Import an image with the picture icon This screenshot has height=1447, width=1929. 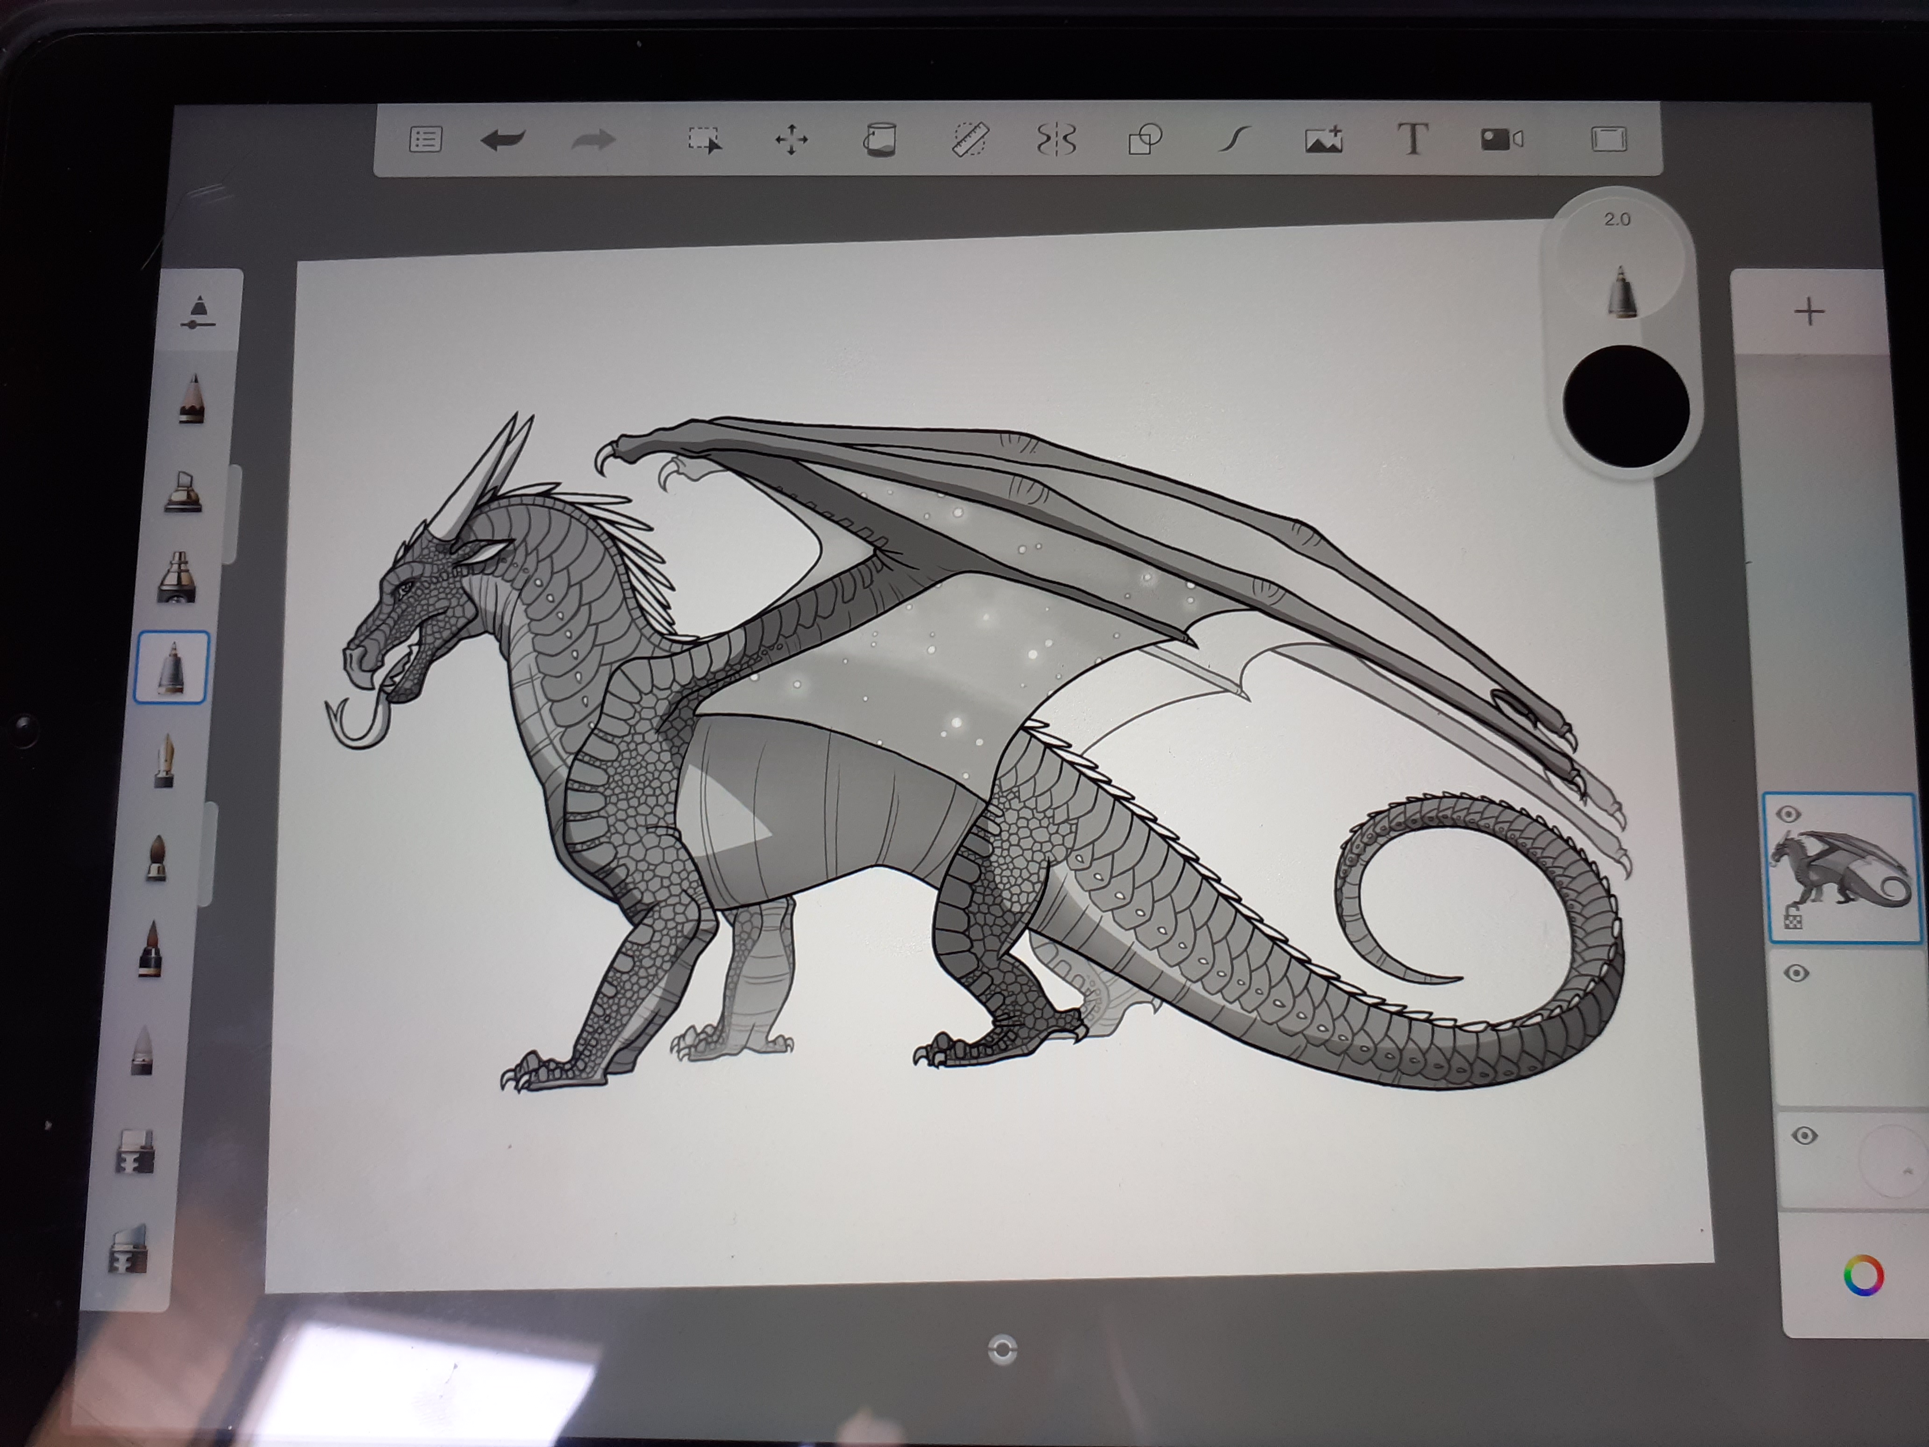tap(1323, 140)
